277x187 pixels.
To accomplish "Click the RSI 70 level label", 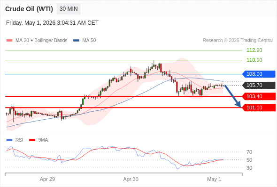I will coord(249,152).
